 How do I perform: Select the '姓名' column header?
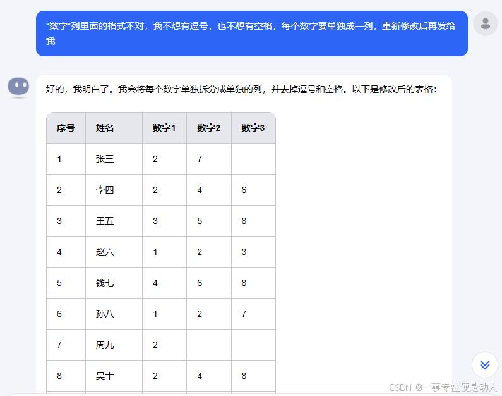[114, 128]
